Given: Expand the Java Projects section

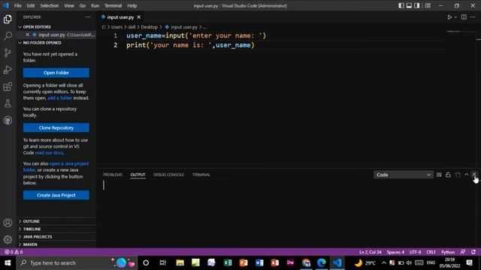Looking at the screenshot, I should (x=56, y=237).
